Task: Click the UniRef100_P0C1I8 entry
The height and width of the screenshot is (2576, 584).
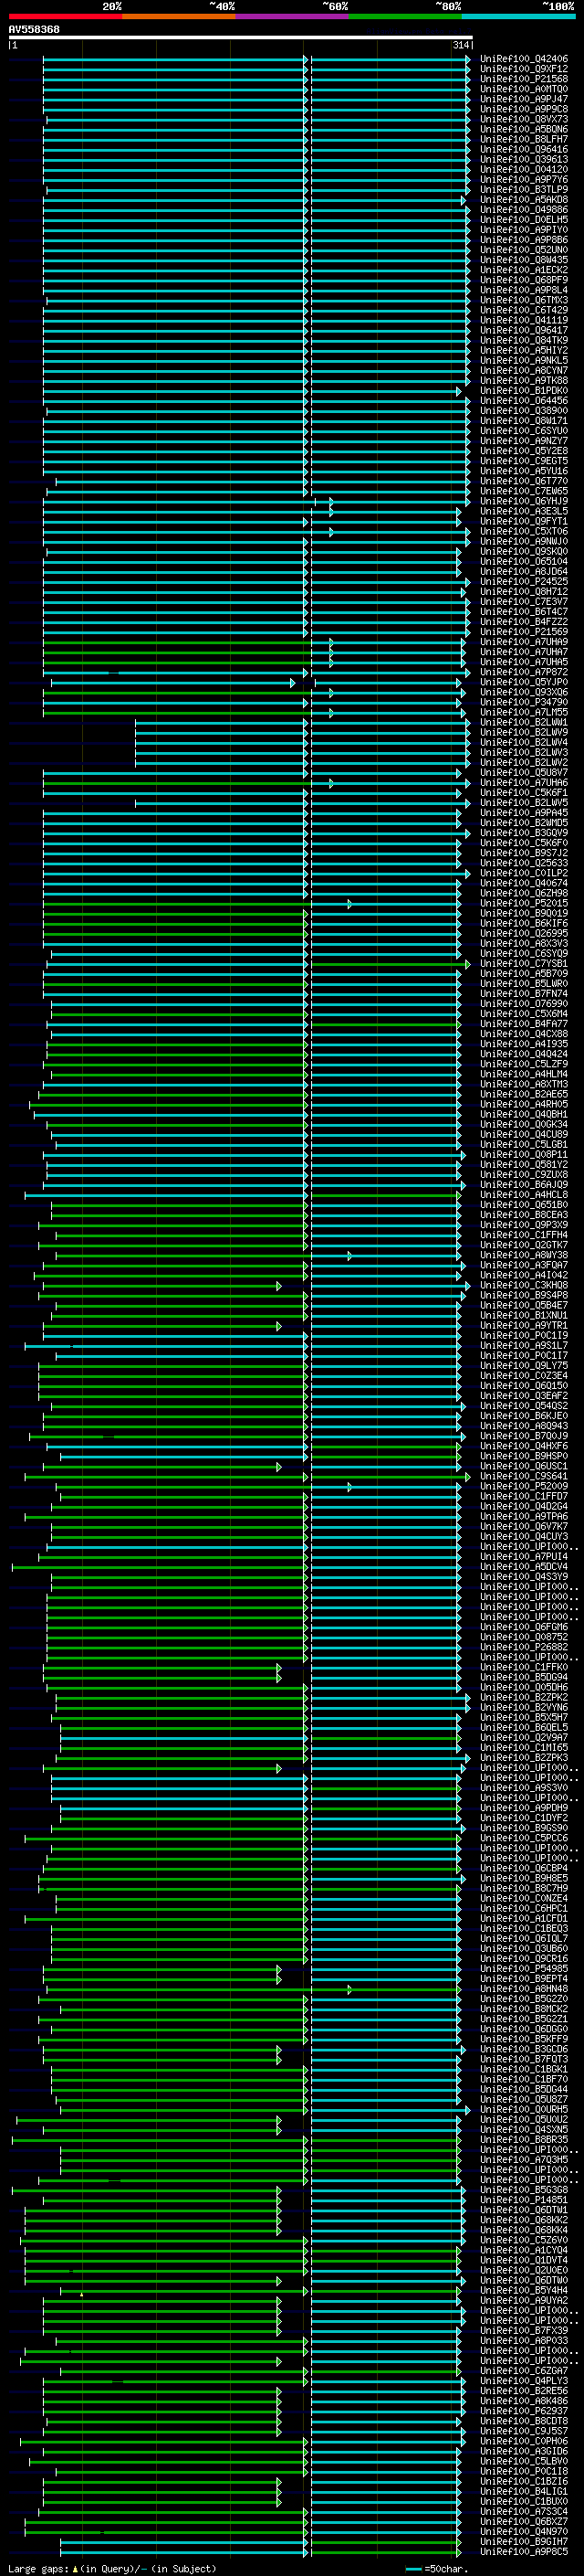Action: click(x=524, y=2471)
